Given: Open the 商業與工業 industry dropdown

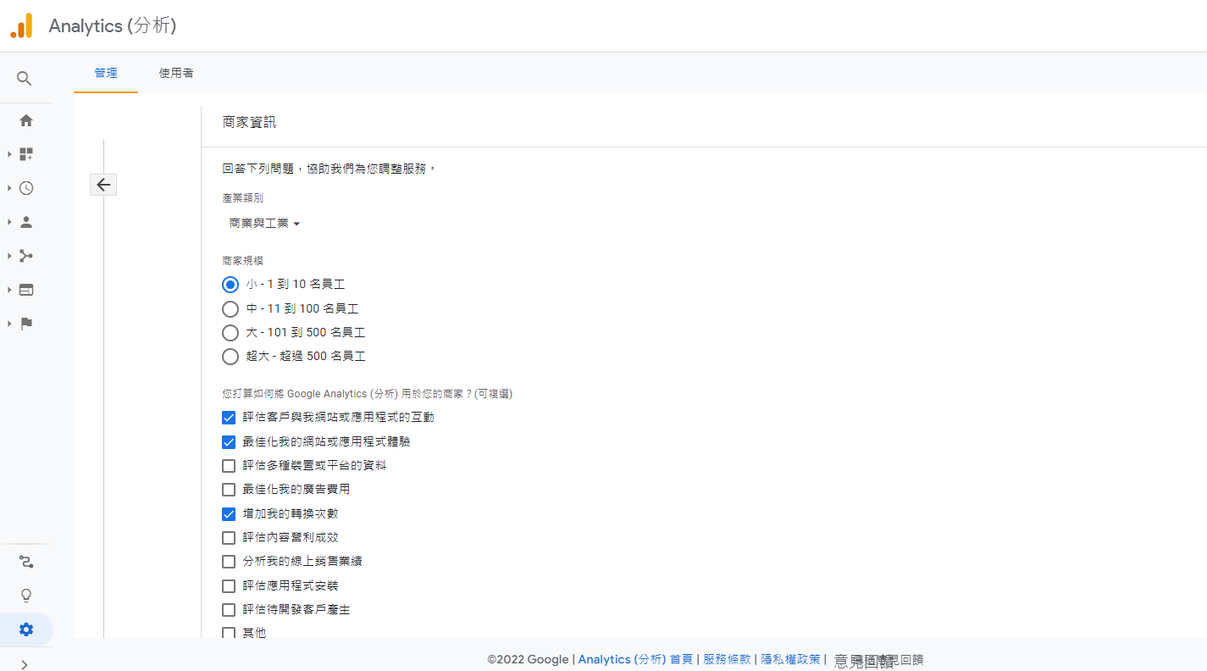Looking at the screenshot, I should tap(264, 224).
